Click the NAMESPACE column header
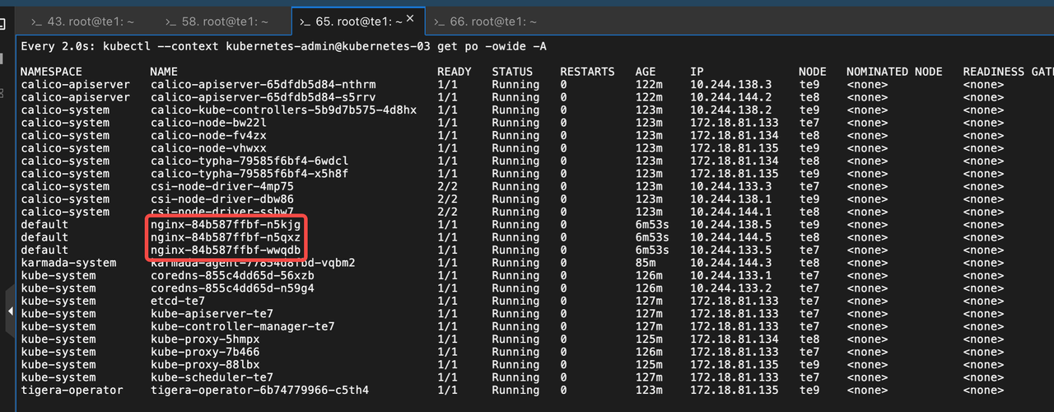This screenshot has height=412, width=1054. (51, 72)
